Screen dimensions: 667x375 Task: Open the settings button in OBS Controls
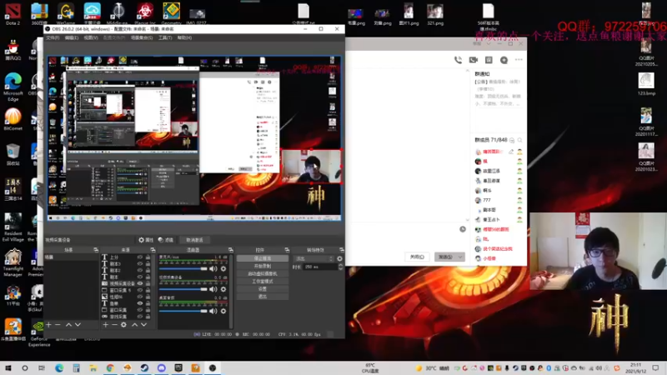tap(263, 289)
